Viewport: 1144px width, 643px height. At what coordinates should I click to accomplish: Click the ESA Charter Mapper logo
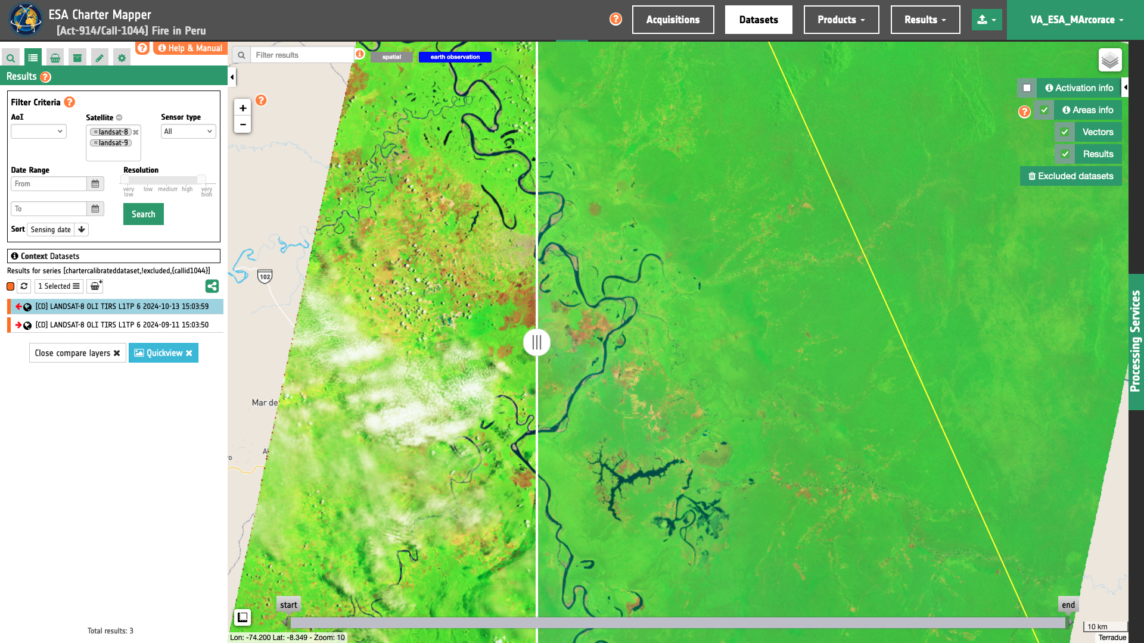[26, 20]
